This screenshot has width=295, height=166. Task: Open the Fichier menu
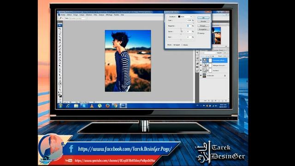[x=63, y=15]
